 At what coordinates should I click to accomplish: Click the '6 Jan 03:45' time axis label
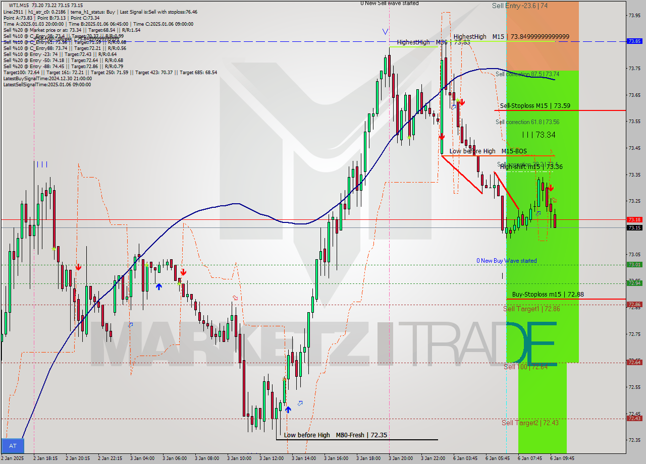[465, 458]
